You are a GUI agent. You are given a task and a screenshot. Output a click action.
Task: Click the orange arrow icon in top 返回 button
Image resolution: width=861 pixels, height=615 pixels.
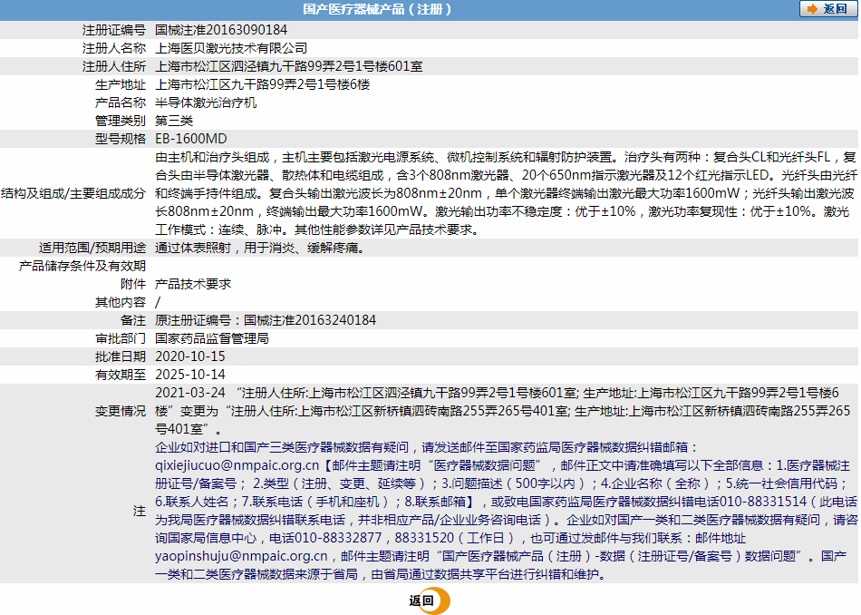tap(812, 9)
